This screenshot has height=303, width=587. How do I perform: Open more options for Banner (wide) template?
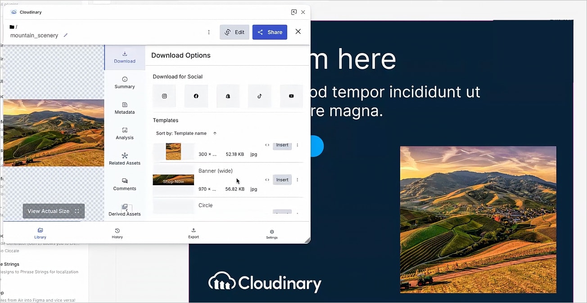click(x=297, y=180)
